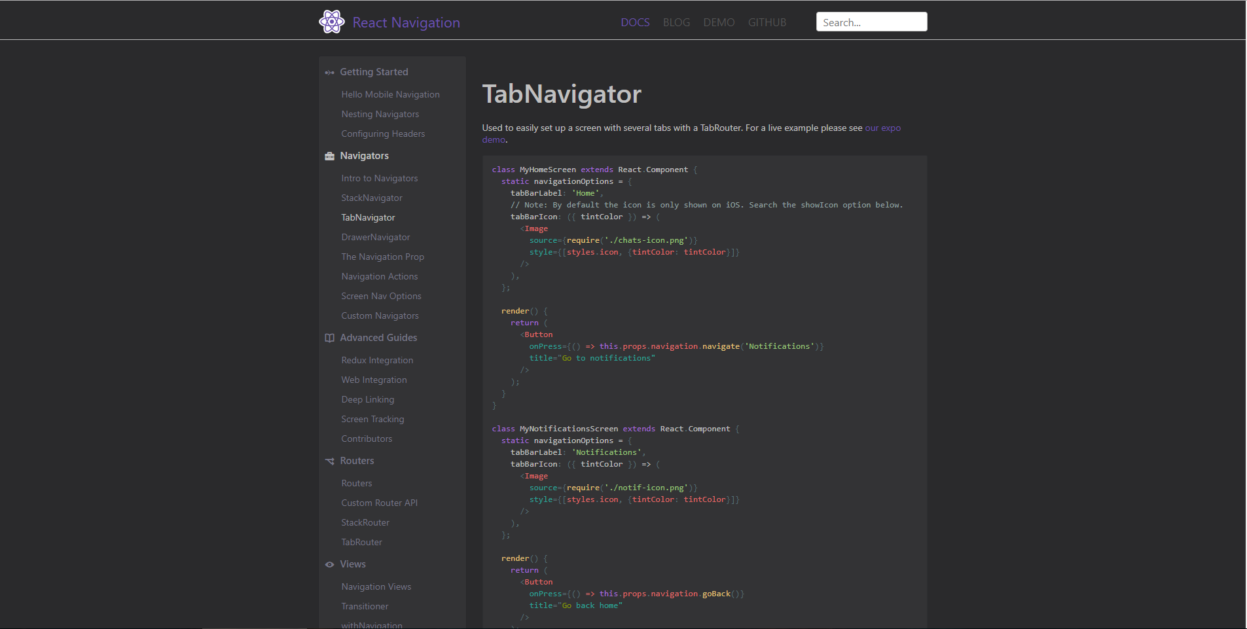The width and height of the screenshot is (1247, 629).
Task: Collapse the Views section heading
Action: pyautogui.click(x=353, y=564)
